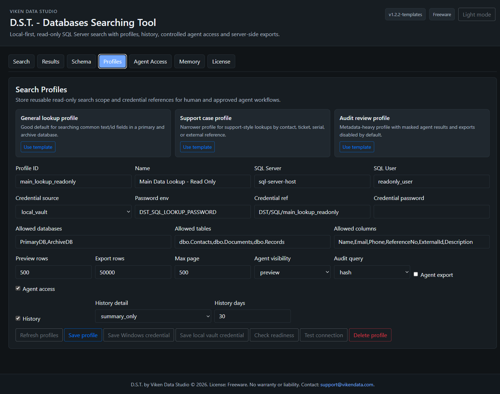Open the Search tab
The height and width of the screenshot is (394, 500).
pyautogui.click(x=21, y=61)
